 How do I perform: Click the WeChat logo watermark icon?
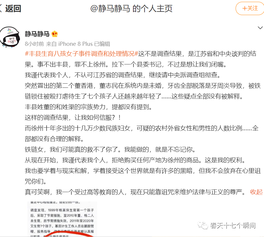[203, 225]
